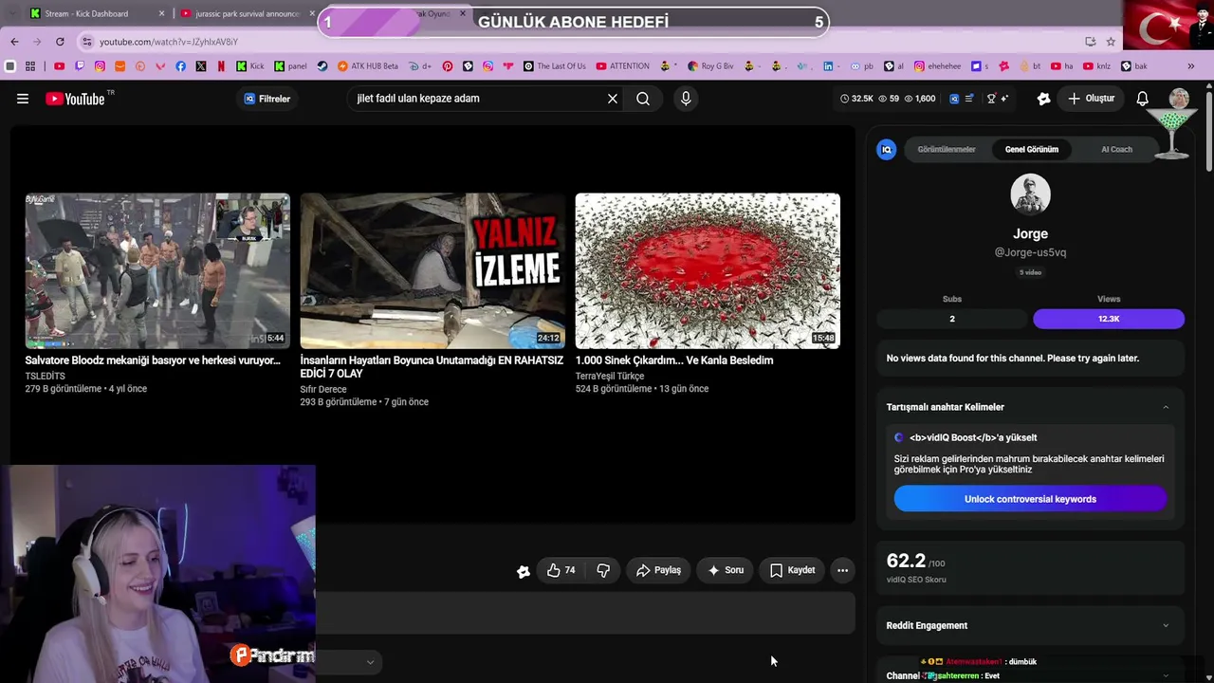Click the @Jorge-us5vq channel handle

1030,253
